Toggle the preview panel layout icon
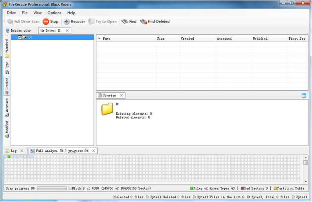312x202 pixels. 304,96
